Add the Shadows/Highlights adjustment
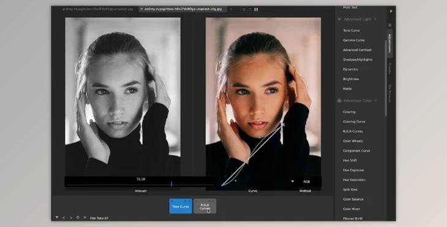The image size is (447, 227). [358, 60]
